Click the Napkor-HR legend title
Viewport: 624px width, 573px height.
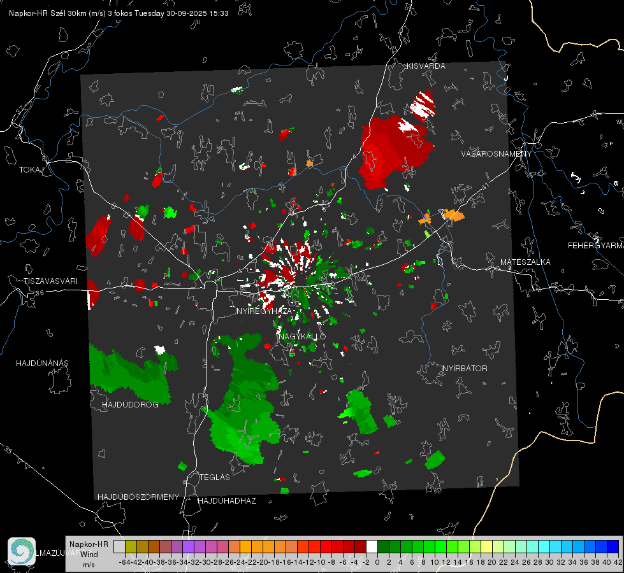89,544
